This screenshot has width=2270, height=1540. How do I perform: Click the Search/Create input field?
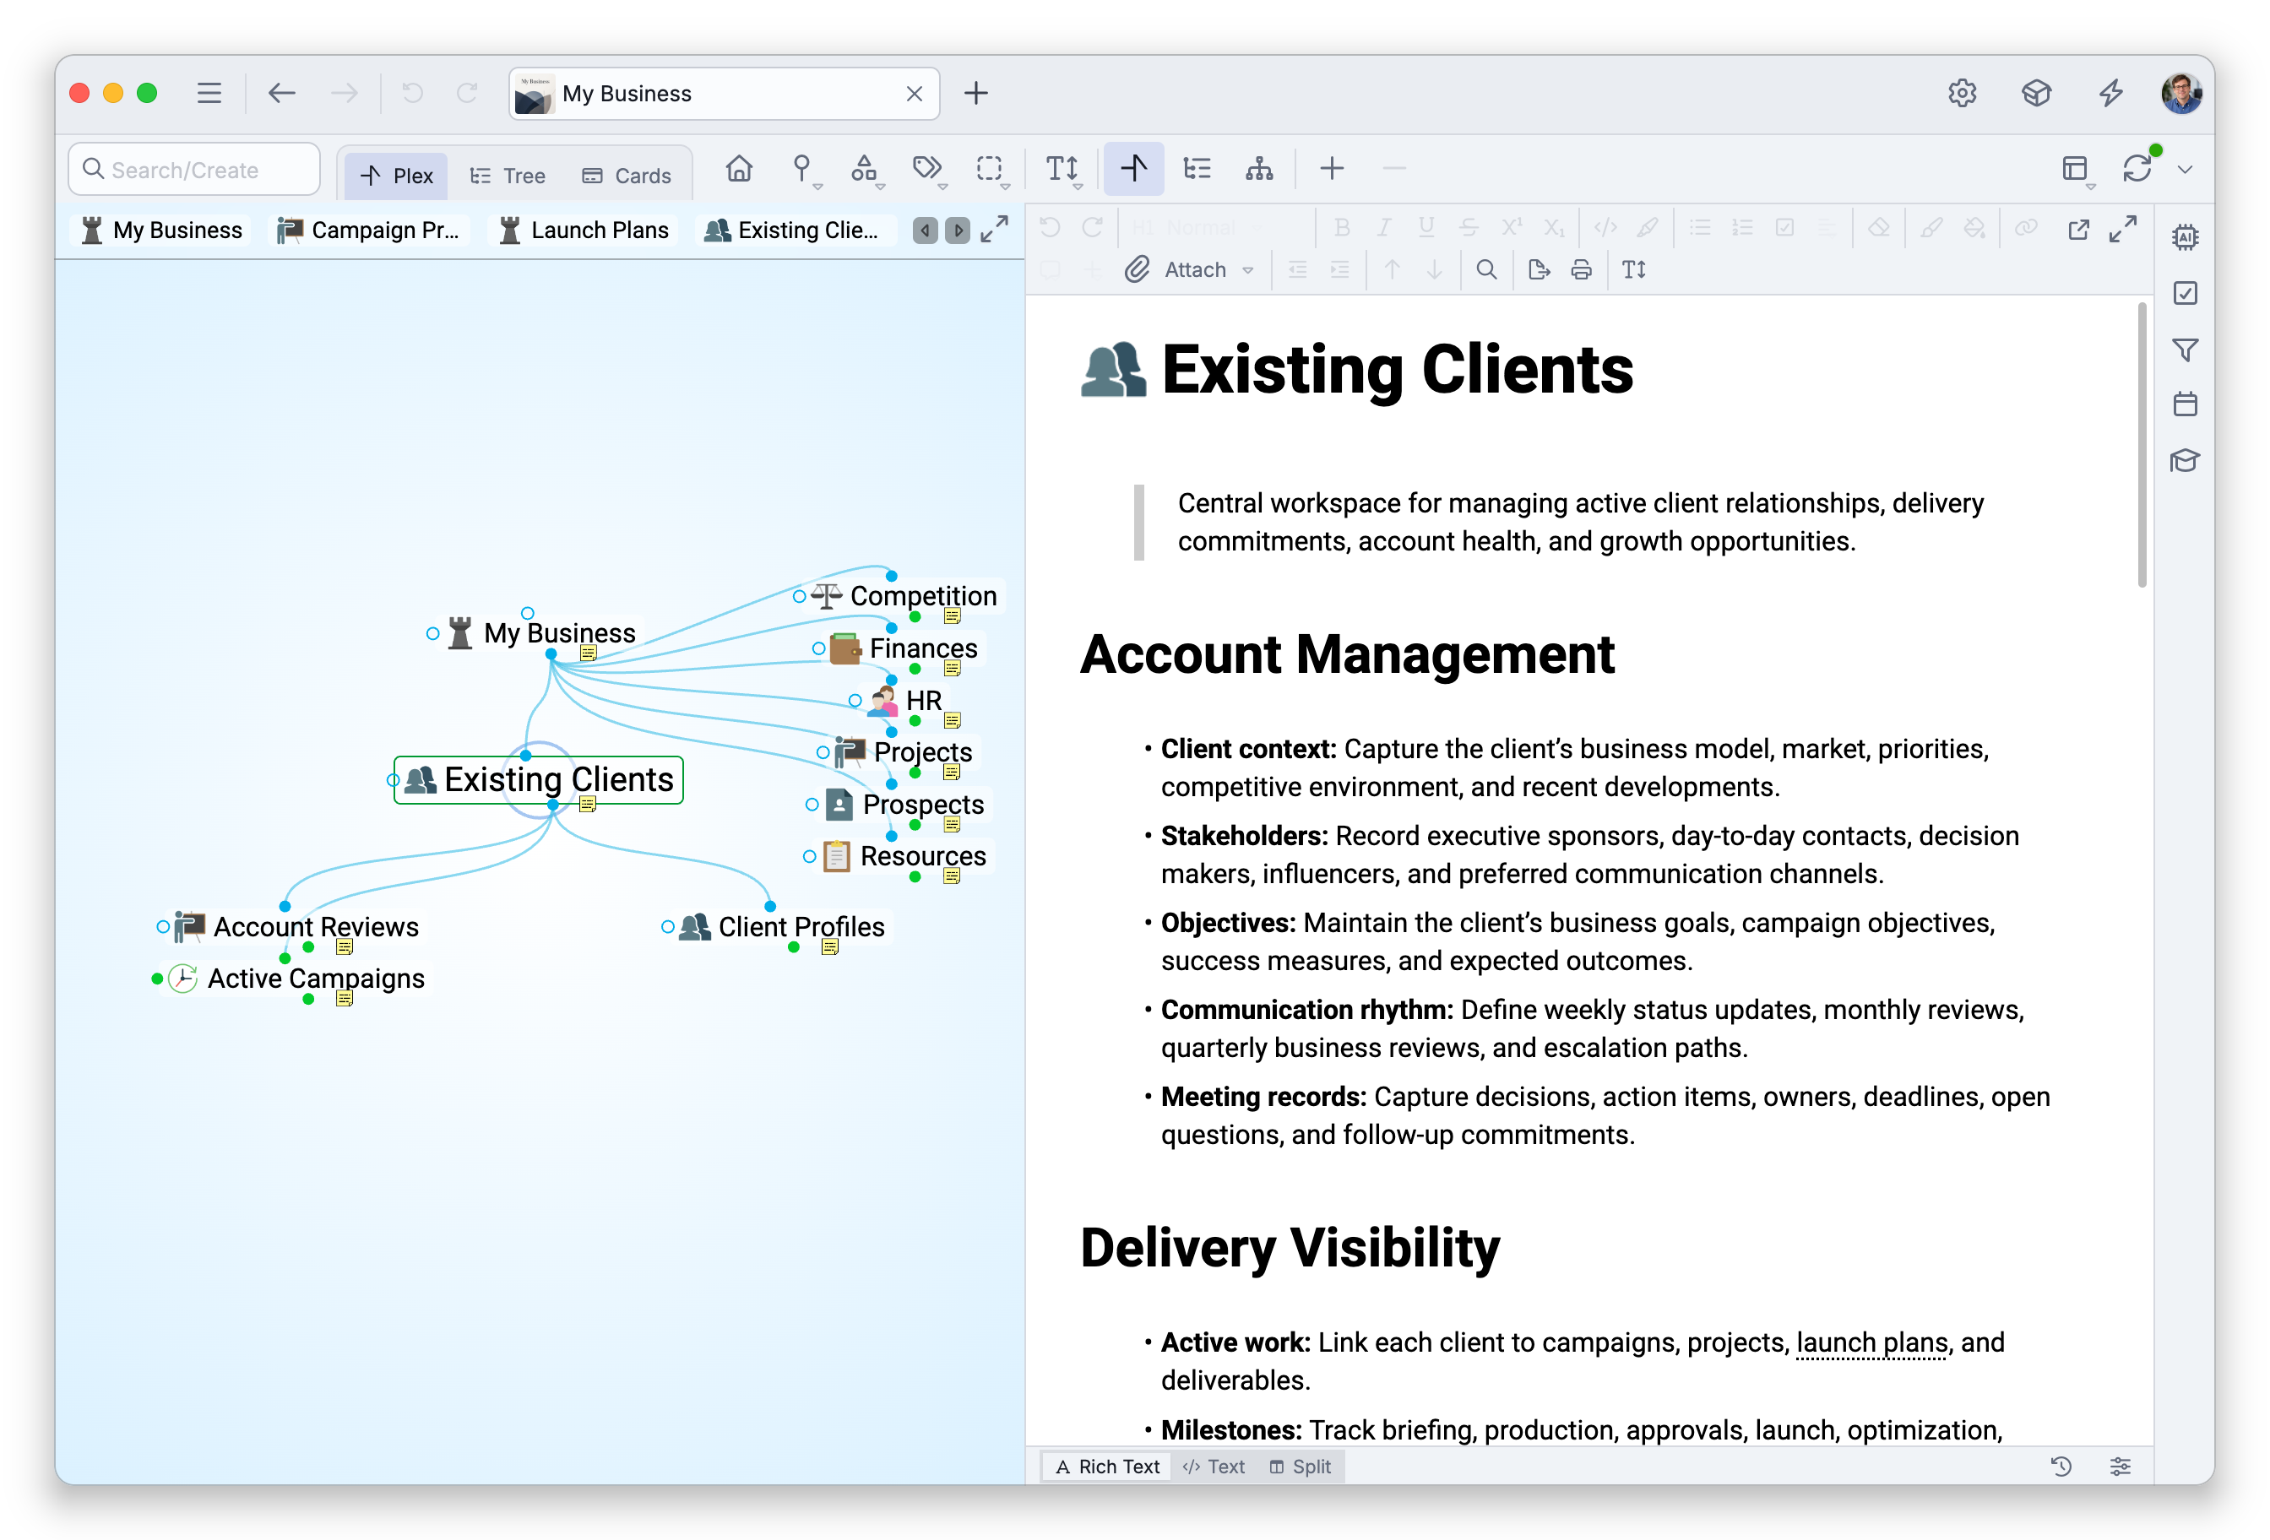[x=194, y=170]
